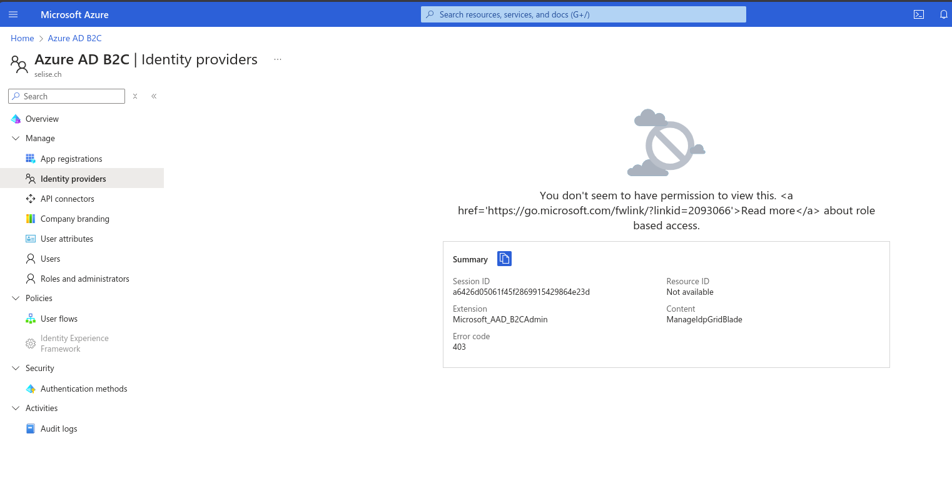This screenshot has width=952, height=491.
Task: Open Roles and administrators
Action: coord(85,279)
